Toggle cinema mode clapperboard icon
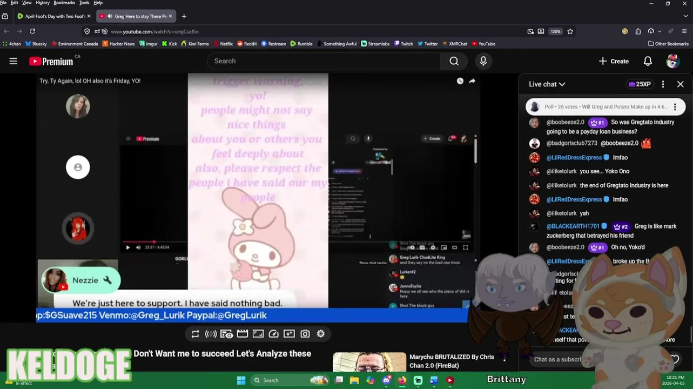Screen dimensions: 693x389 243,334
